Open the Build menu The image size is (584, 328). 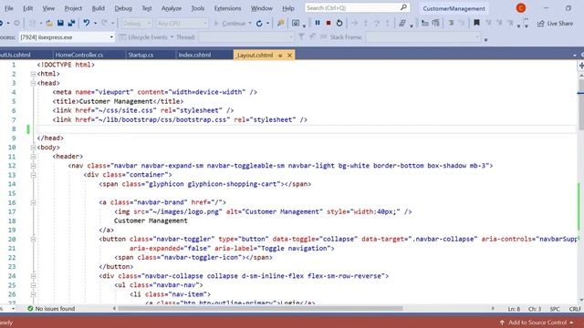98,8
